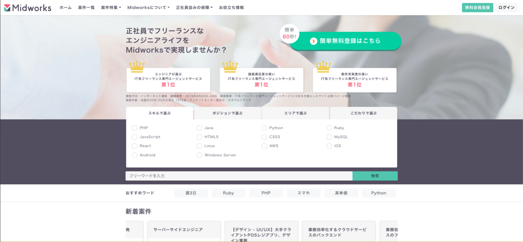Expand the 正社員並みの保障 dropdown
This screenshot has height=242, width=523.
pos(194,7)
